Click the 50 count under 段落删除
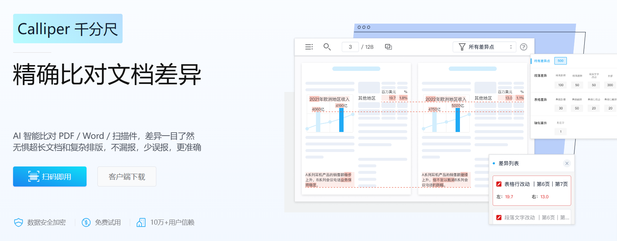The width and height of the screenshot is (617, 241). [577, 85]
